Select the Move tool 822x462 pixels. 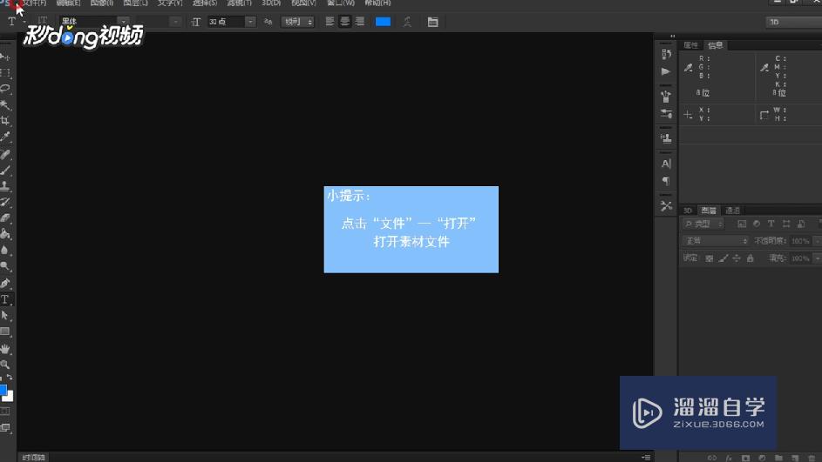tap(4, 56)
